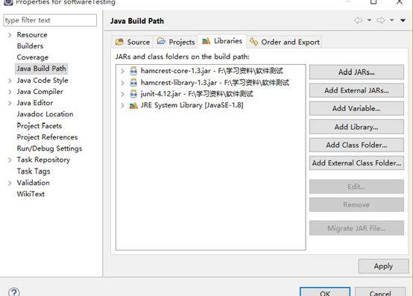
Task: Select the Resource tree item label
Action: [x=32, y=35]
